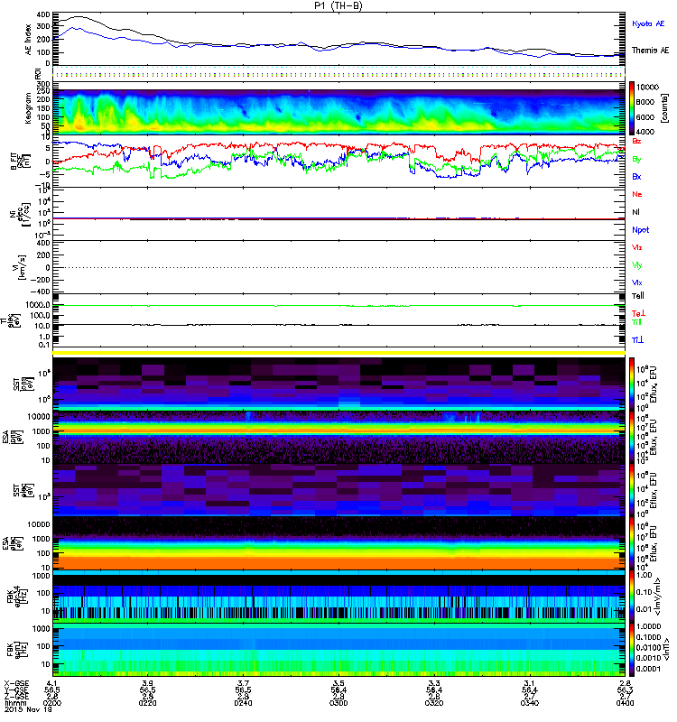Click the X-GSE value 3.1
The width and height of the screenshot is (677, 722).
click(x=530, y=683)
